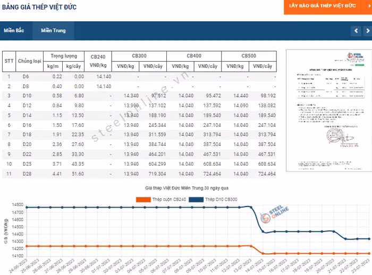Click the CB300 column group header
372x275 pixels.
(x=139, y=56)
